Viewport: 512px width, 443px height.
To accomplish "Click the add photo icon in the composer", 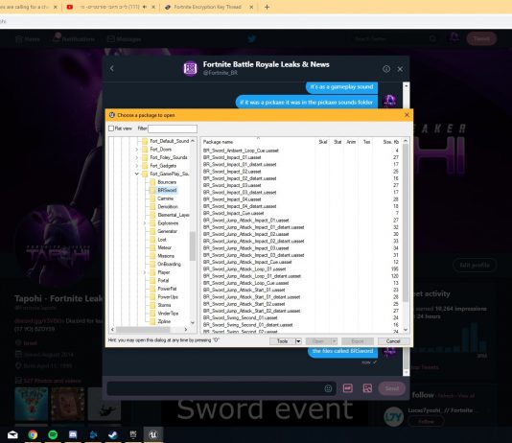I will point(367,387).
